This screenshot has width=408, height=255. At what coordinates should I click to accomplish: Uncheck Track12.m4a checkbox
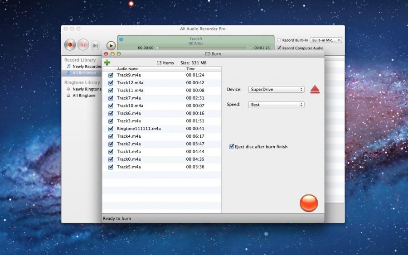111,83
